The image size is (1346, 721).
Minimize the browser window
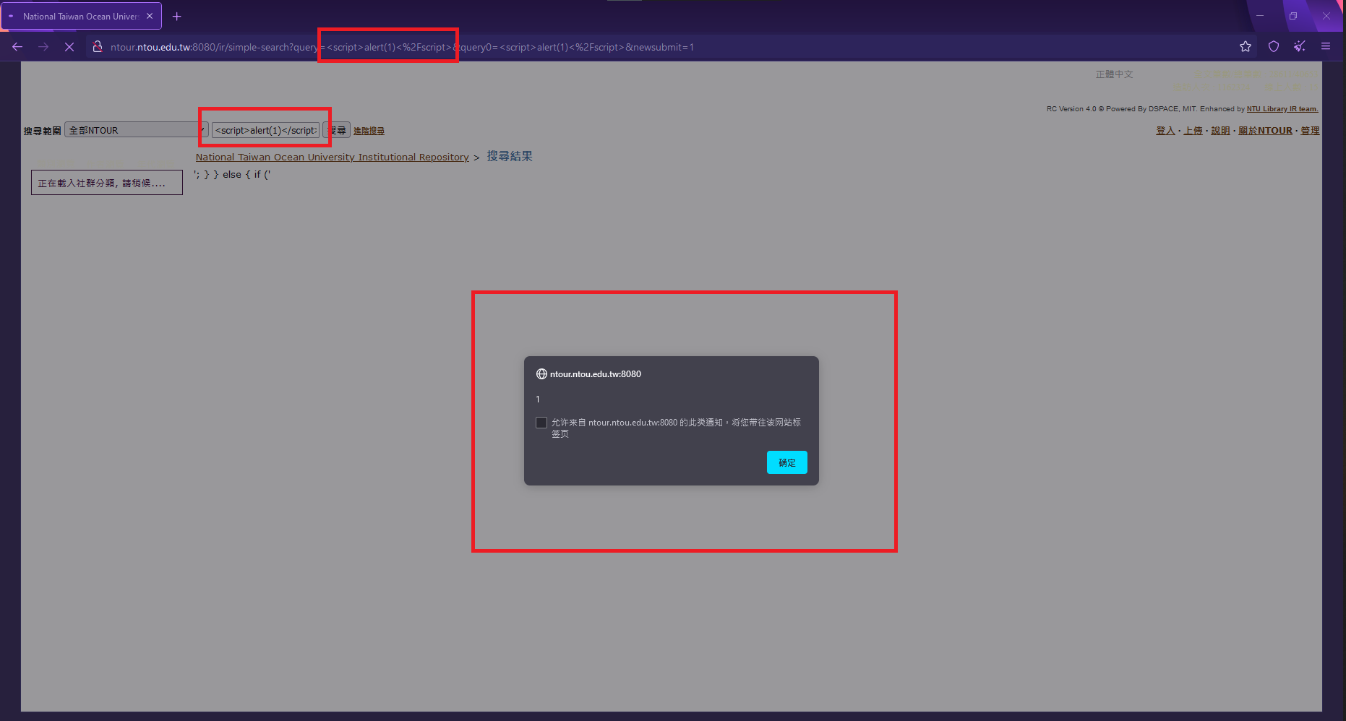point(1260,16)
